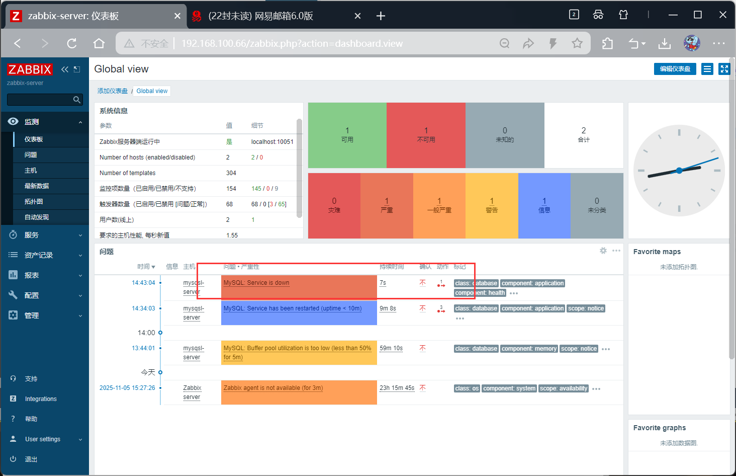Switch to 网易邮箱6.0版 browser tab
The image size is (736, 476).
(276, 16)
